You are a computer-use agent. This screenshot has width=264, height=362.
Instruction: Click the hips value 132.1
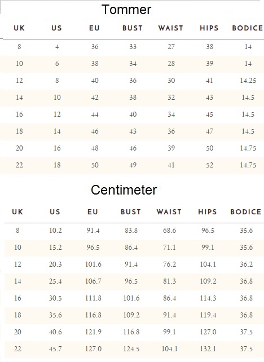208,349
